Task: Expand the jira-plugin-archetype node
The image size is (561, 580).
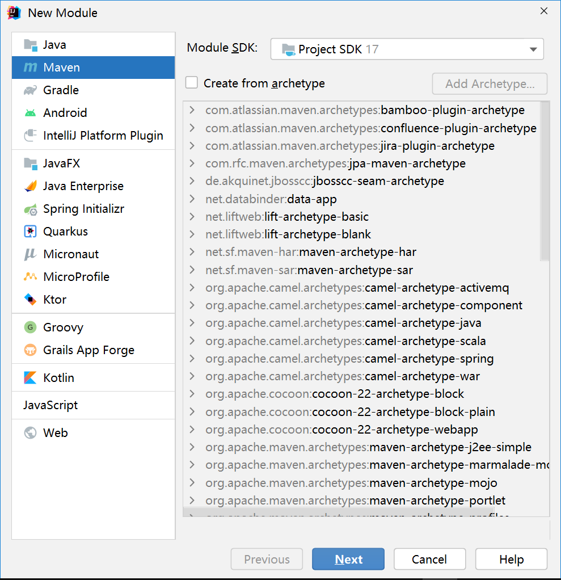Action: click(192, 146)
